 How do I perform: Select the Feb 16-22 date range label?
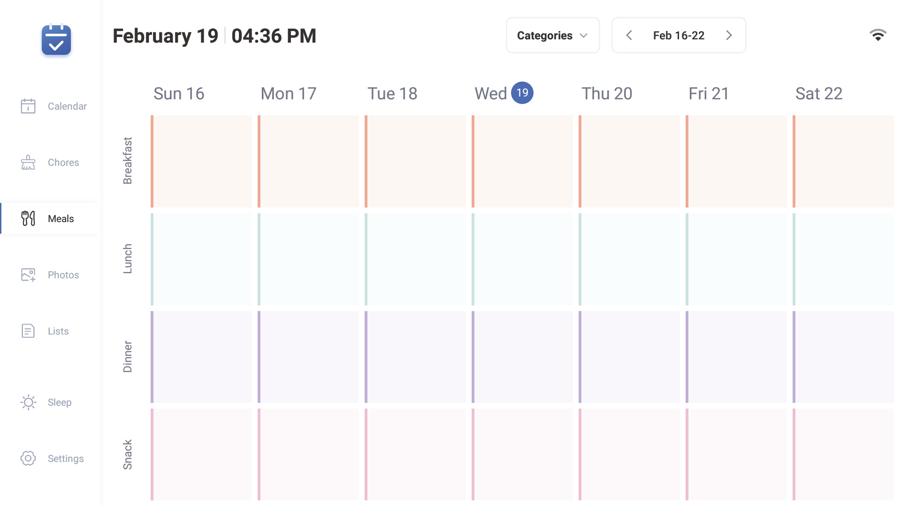click(x=679, y=36)
